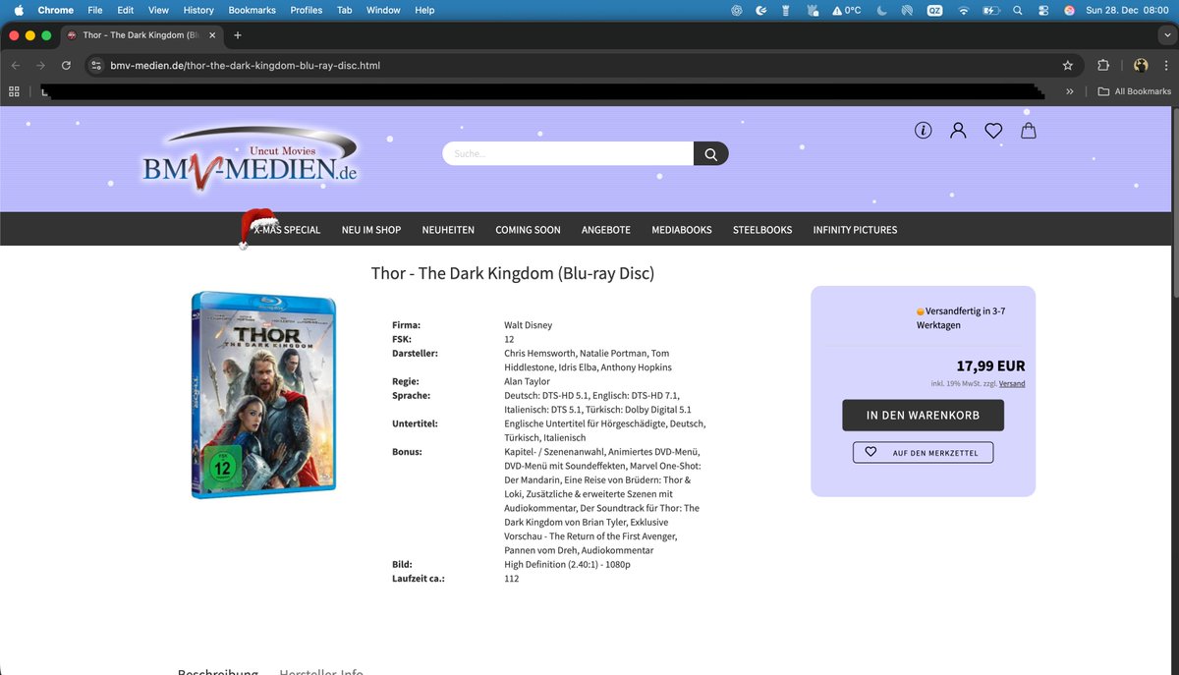Open Spotlight search in menu bar
The image size is (1179, 675).
(x=1017, y=10)
